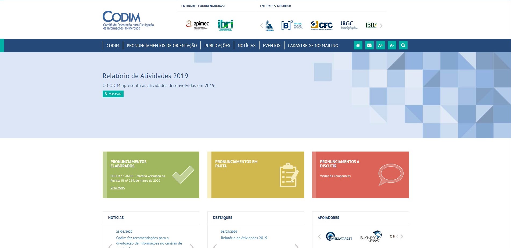Open the Pronunciamentos de Orientação menu
Viewport: 511px width, 248px height.
tap(161, 45)
